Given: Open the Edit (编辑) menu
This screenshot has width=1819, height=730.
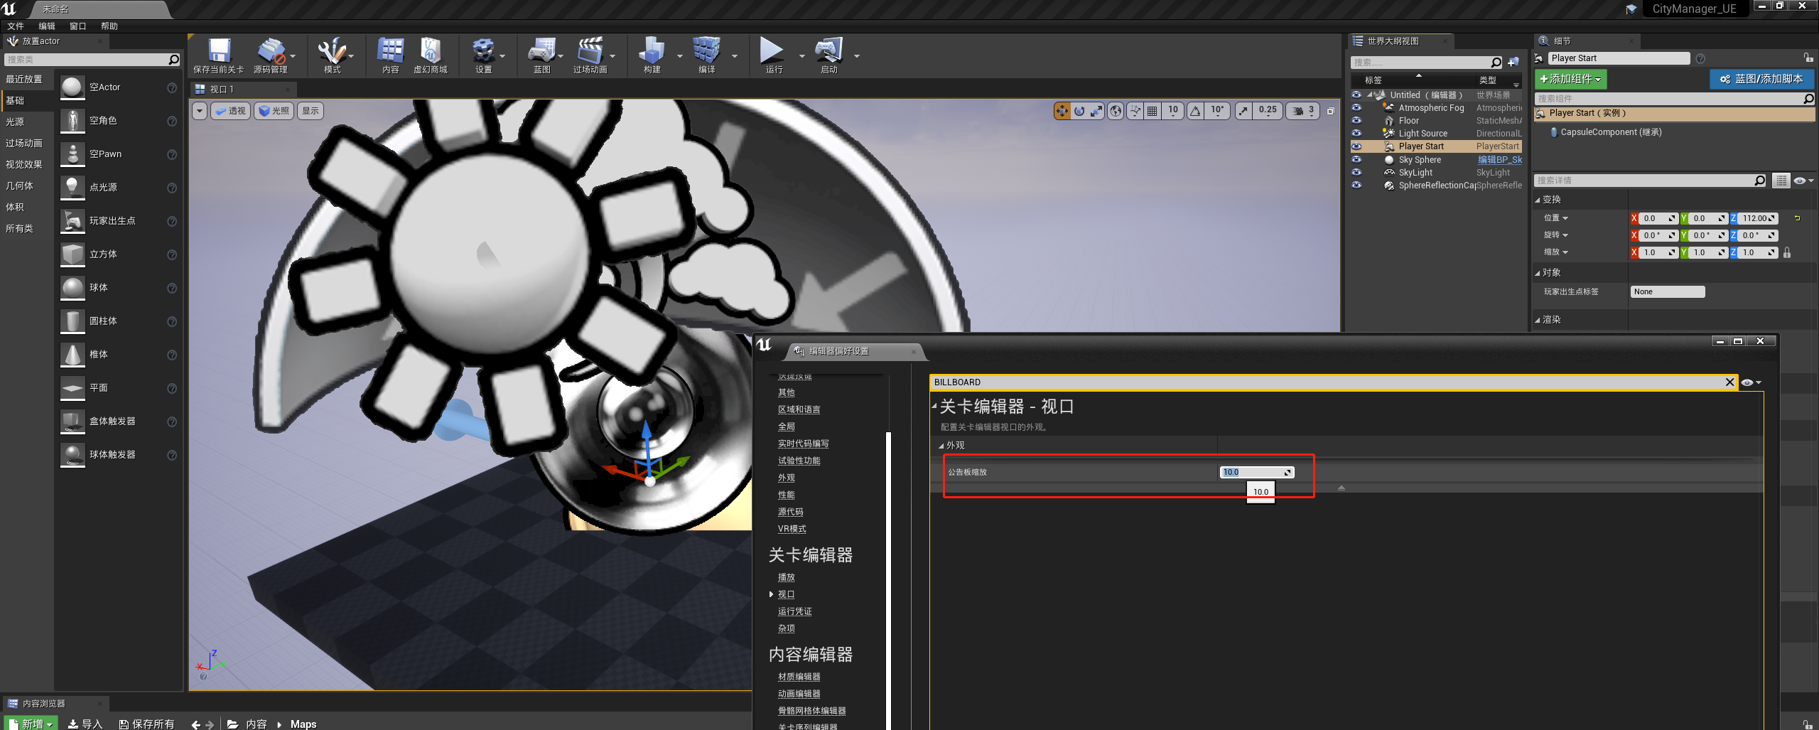Looking at the screenshot, I should 47,26.
